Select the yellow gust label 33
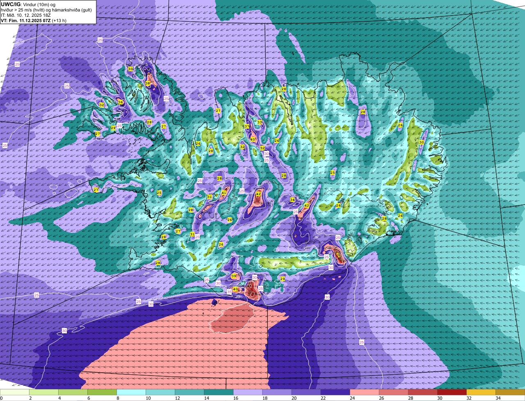Viewport: 525px width, 401px height. tap(259, 122)
